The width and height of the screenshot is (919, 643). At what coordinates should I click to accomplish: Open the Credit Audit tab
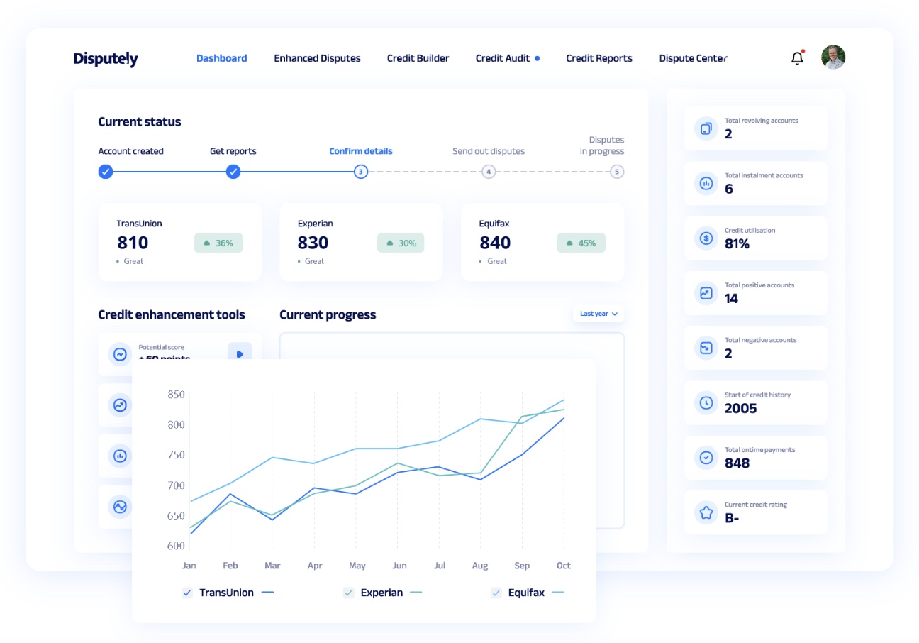click(x=503, y=58)
